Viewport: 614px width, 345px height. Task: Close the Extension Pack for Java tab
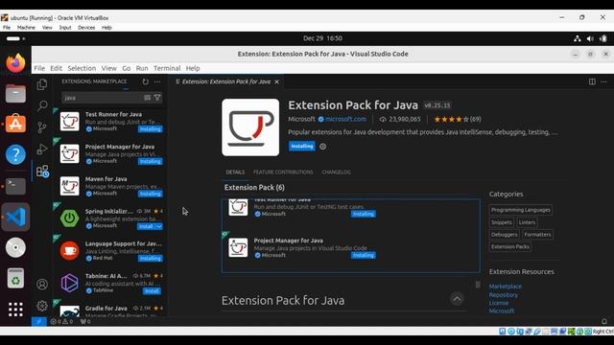tap(277, 81)
